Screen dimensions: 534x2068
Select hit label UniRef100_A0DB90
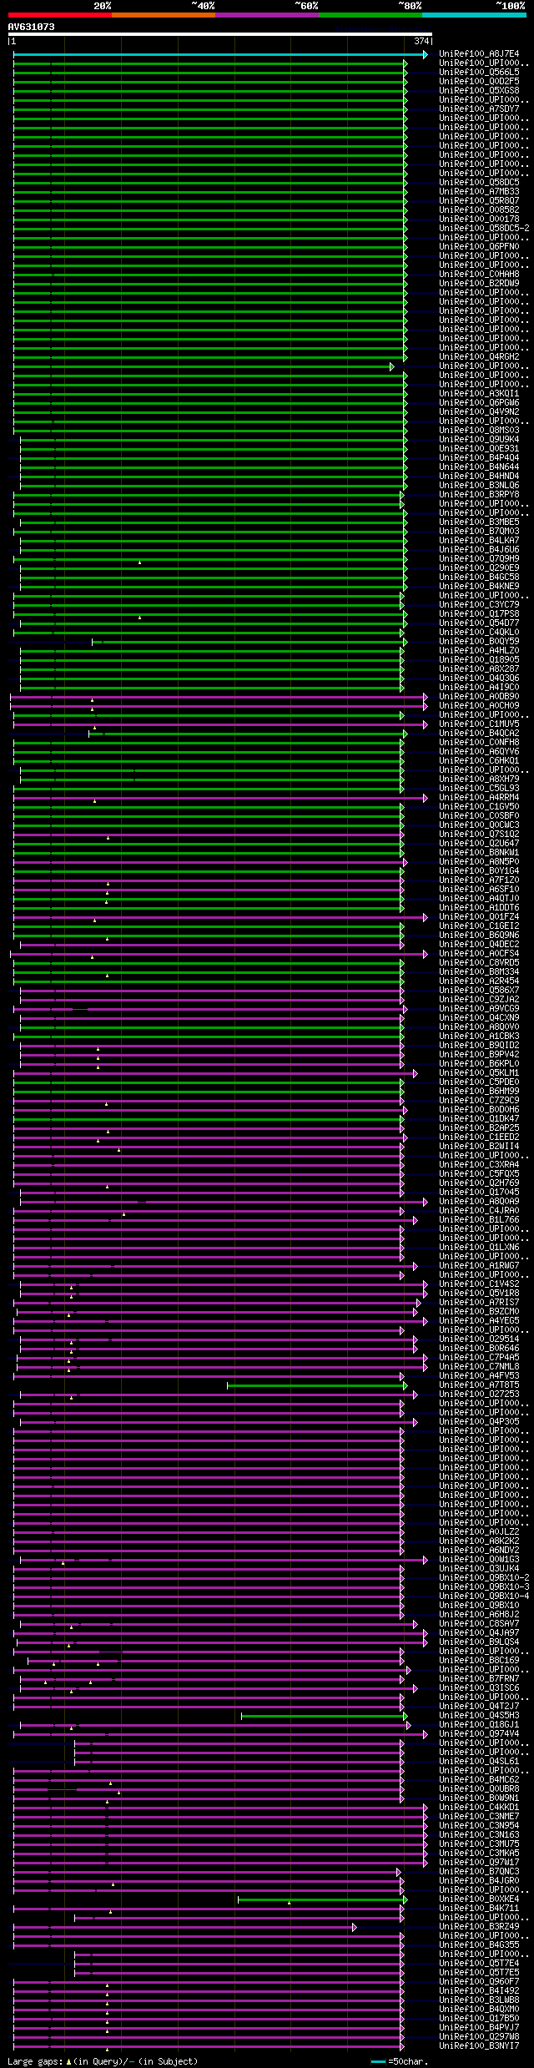pyautogui.click(x=479, y=697)
